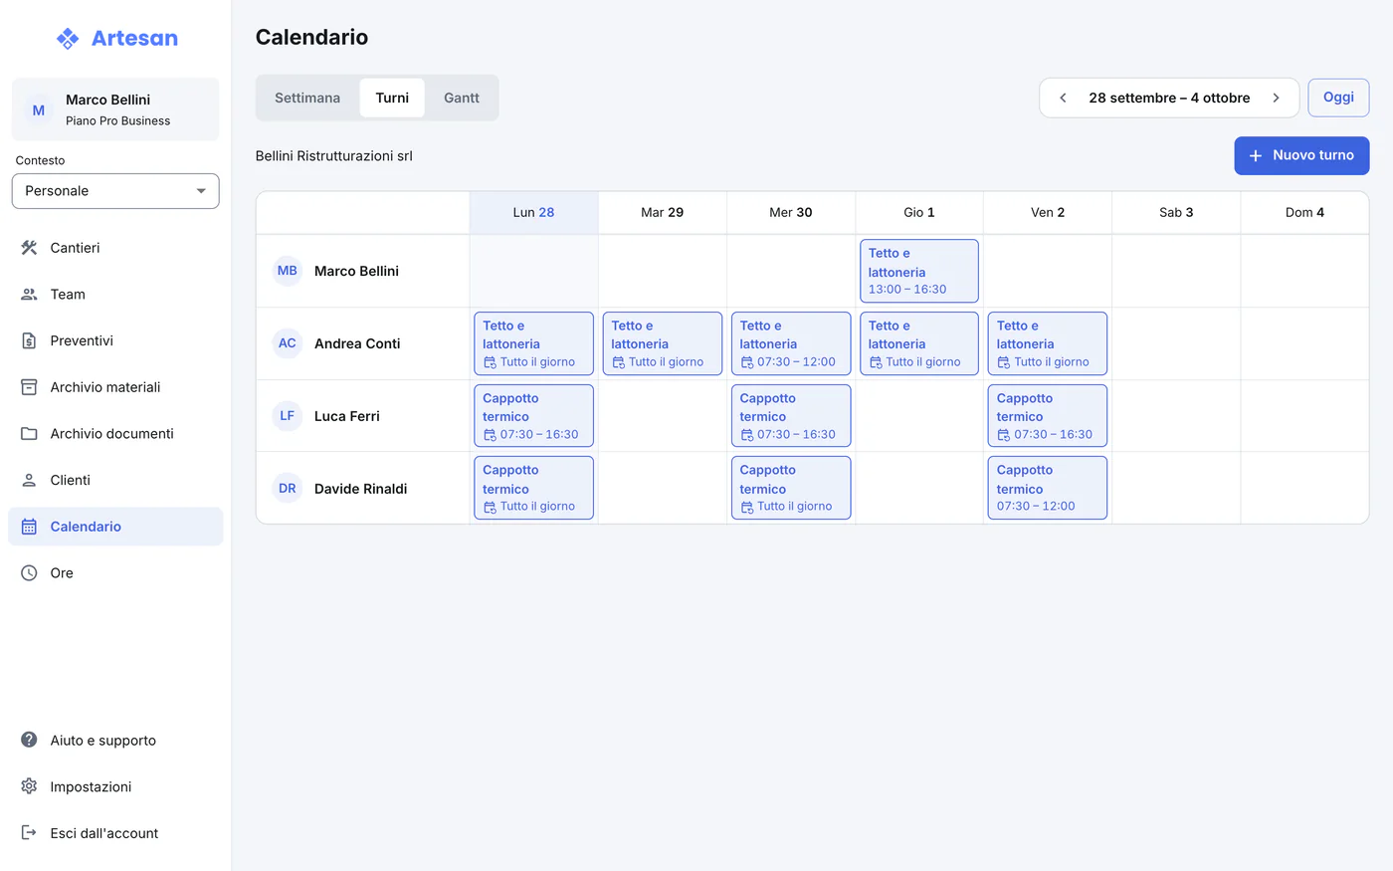Click the Aiuto e supporto question icon

29,741
